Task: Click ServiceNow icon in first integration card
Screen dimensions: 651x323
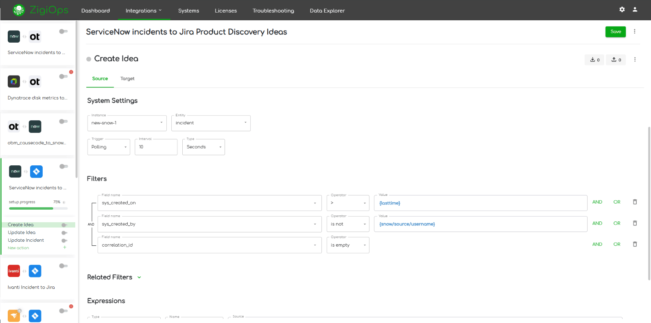Action: (x=14, y=37)
